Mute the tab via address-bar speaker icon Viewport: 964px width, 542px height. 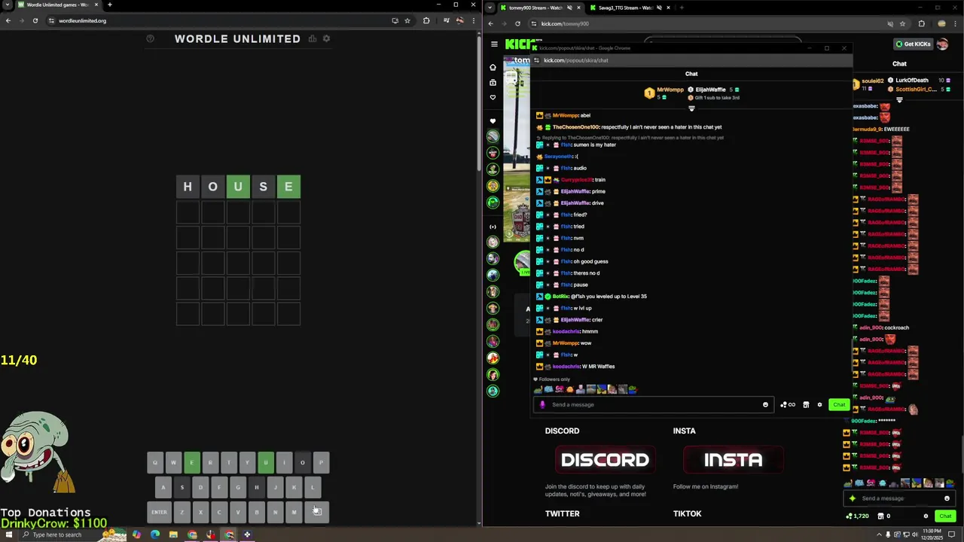890,23
